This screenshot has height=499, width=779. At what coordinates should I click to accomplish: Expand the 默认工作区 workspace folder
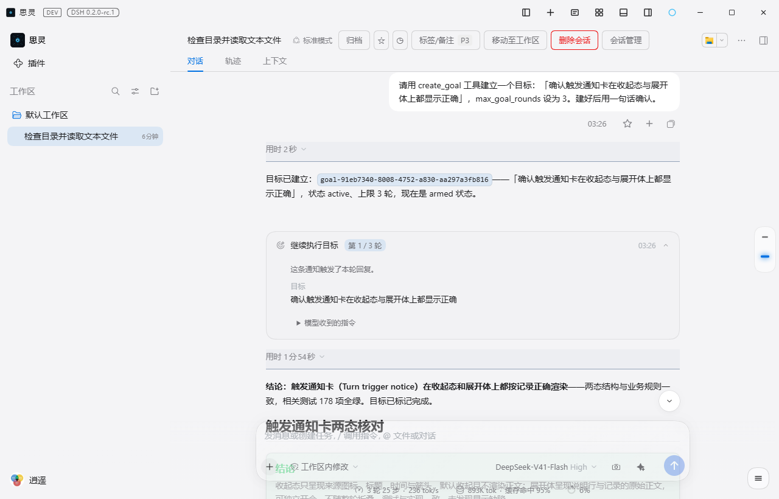pos(40,115)
